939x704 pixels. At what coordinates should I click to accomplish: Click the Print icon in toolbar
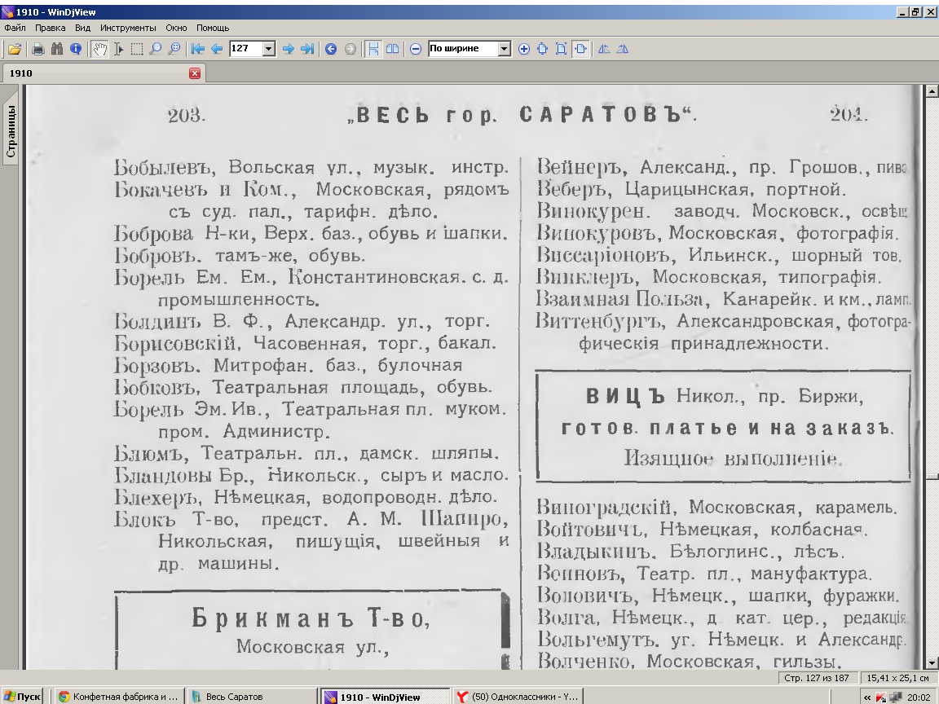point(38,49)
